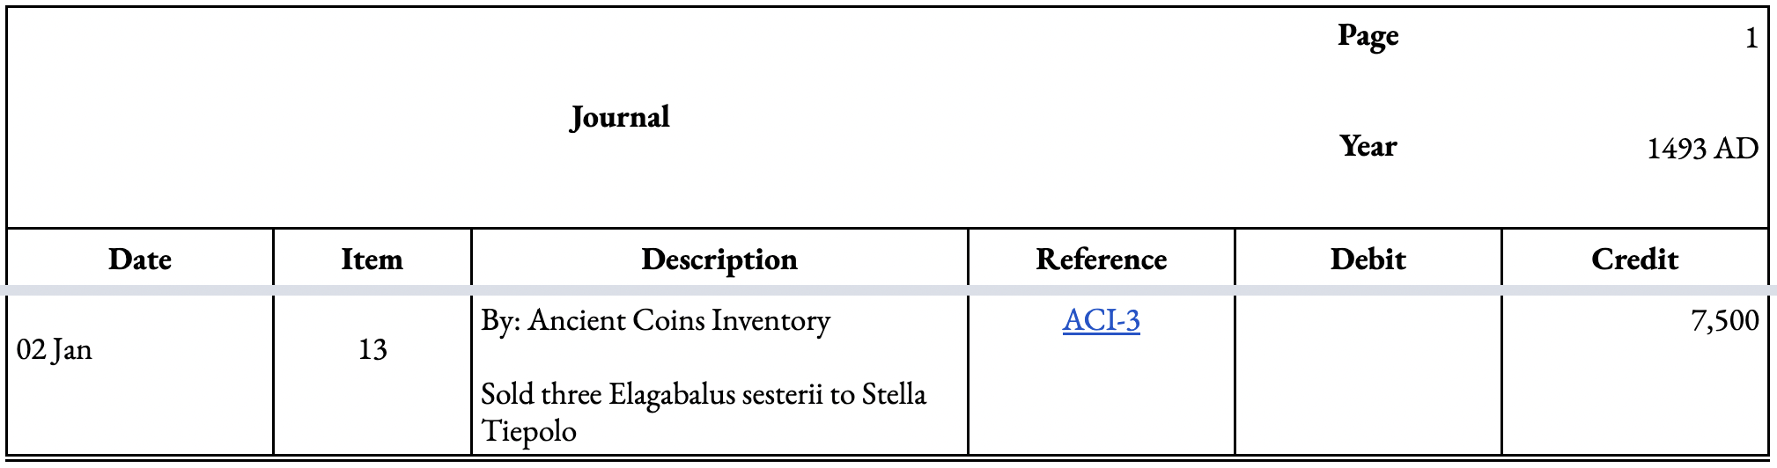Click the Date column header
1777x468 pixels.
(x=140, y=259)
